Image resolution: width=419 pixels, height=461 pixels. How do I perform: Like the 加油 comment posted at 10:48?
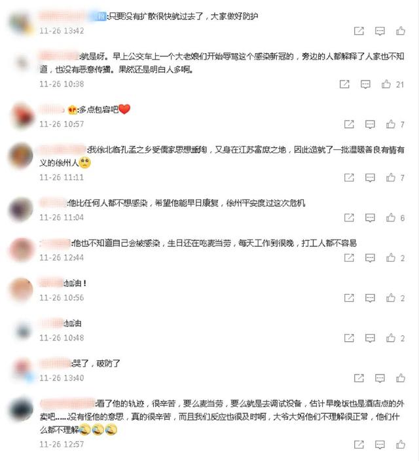pos(390,338)
